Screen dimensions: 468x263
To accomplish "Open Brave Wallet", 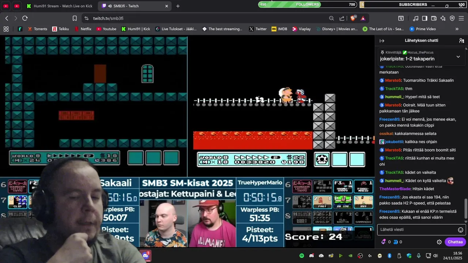I will (434, 18).
